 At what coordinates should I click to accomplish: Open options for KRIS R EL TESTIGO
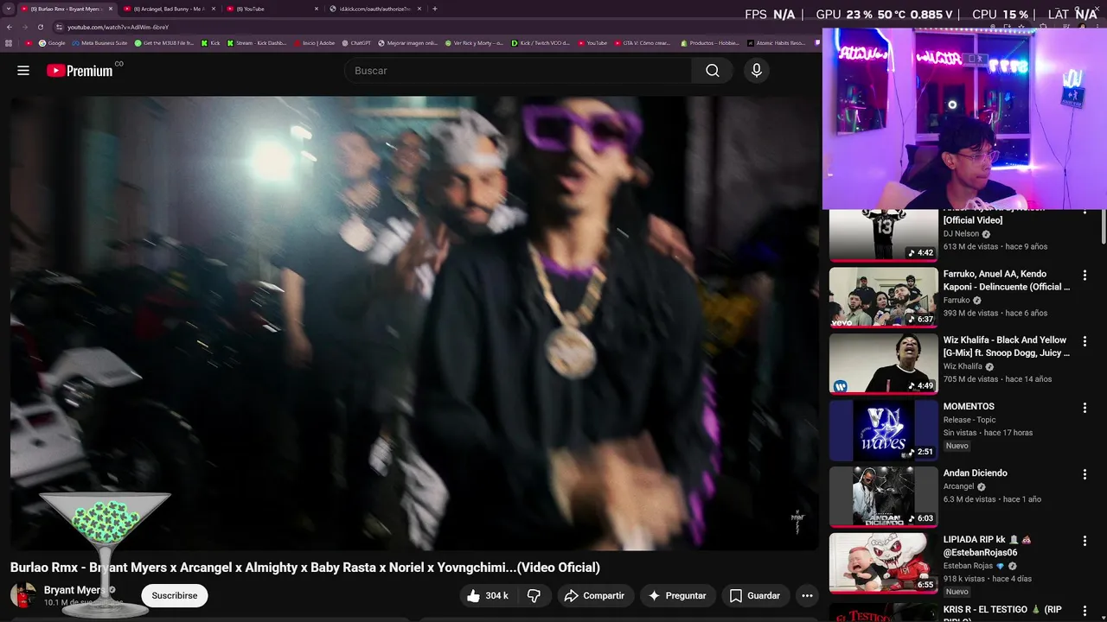pos(1085,610)
